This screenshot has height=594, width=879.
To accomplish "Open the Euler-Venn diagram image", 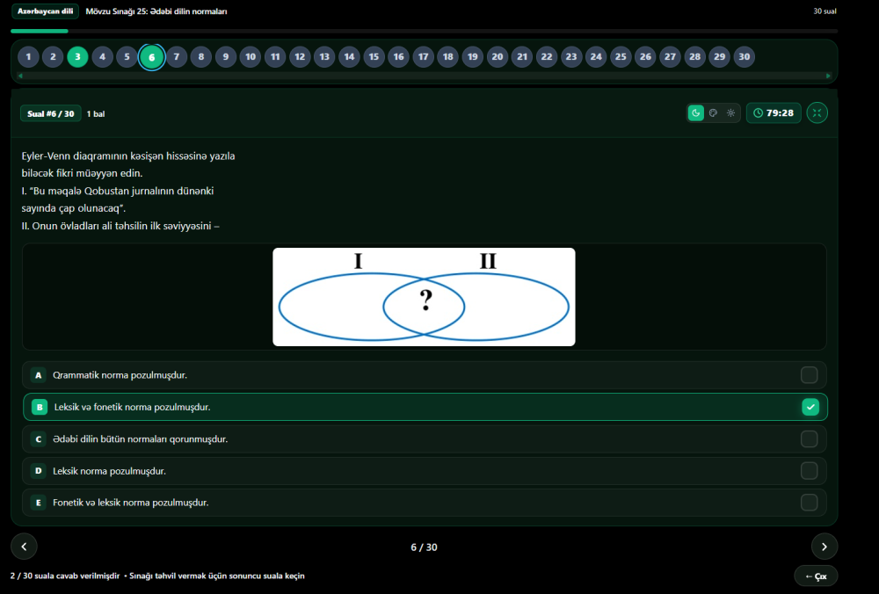I will 424,297.
